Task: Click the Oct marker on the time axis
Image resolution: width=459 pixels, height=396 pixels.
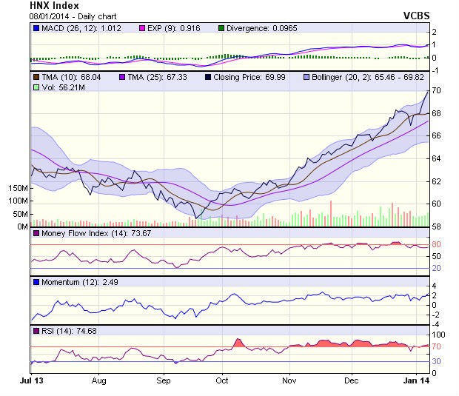Action: pos(221,380)
